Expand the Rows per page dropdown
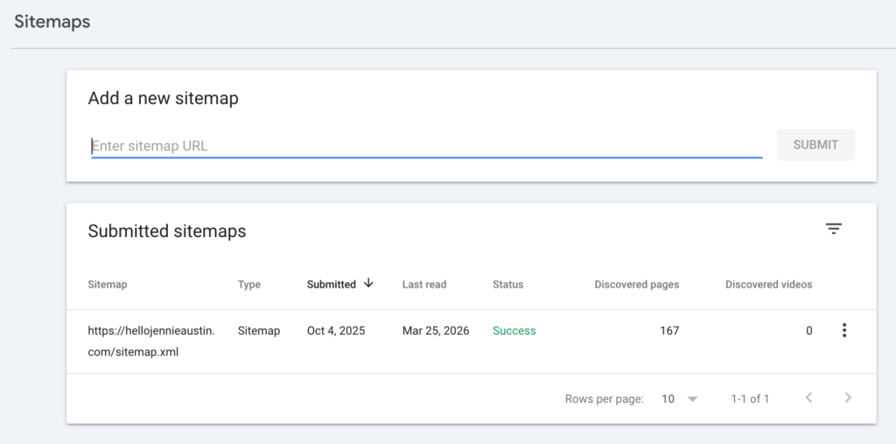The height and width of the screenshot is (444, 896). 680,399
